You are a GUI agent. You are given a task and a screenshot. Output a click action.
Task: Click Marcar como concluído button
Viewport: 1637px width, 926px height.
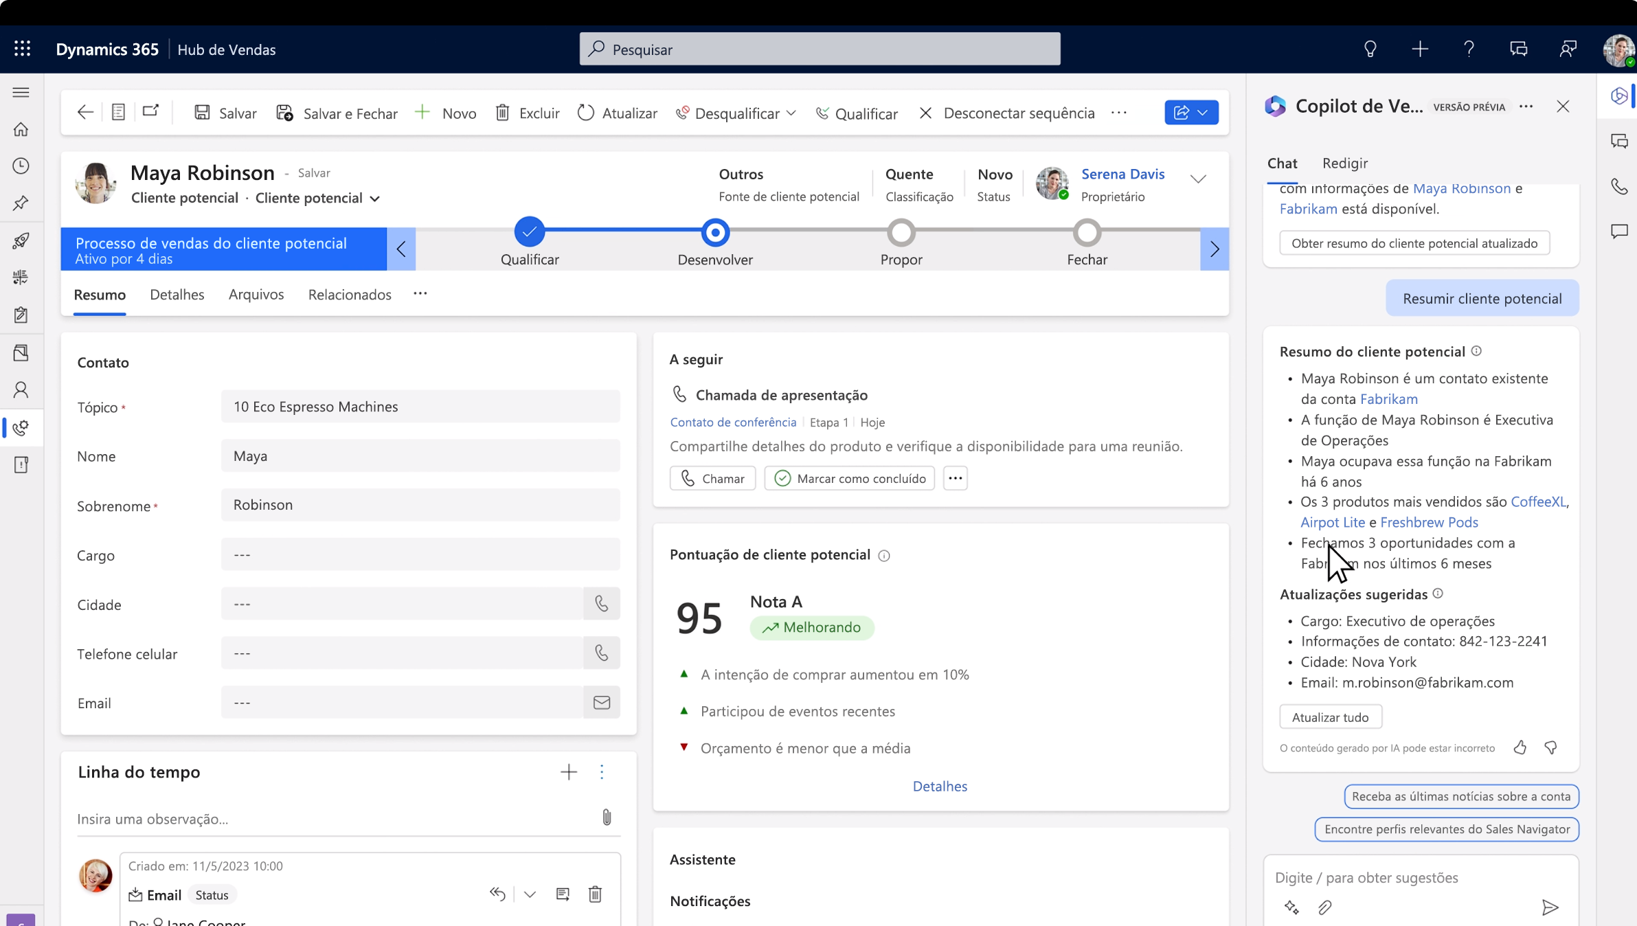point(849,478)
